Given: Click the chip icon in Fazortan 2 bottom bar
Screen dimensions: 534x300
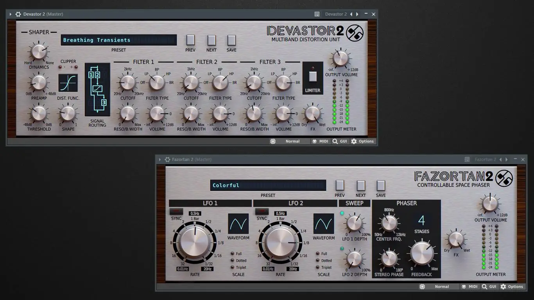Looking at the screenshot, I should coord(422,287).
